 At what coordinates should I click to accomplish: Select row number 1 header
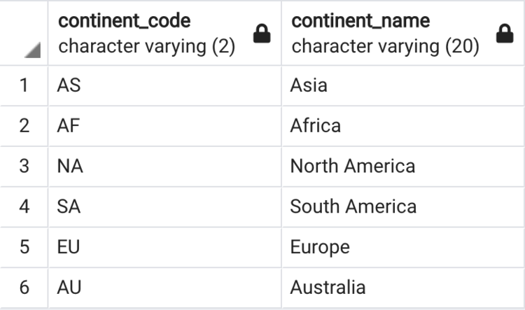pyautogui.click(x=24, y=85)
